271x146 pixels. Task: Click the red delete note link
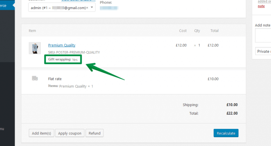pos(261,6)
